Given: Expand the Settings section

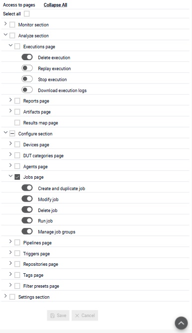Looking at the screenshot, I should [5, 296].
